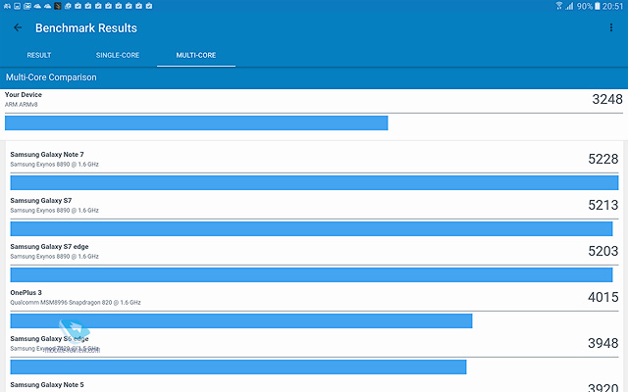
Task: Tap the battery icon in status bar
Action: 598,6
